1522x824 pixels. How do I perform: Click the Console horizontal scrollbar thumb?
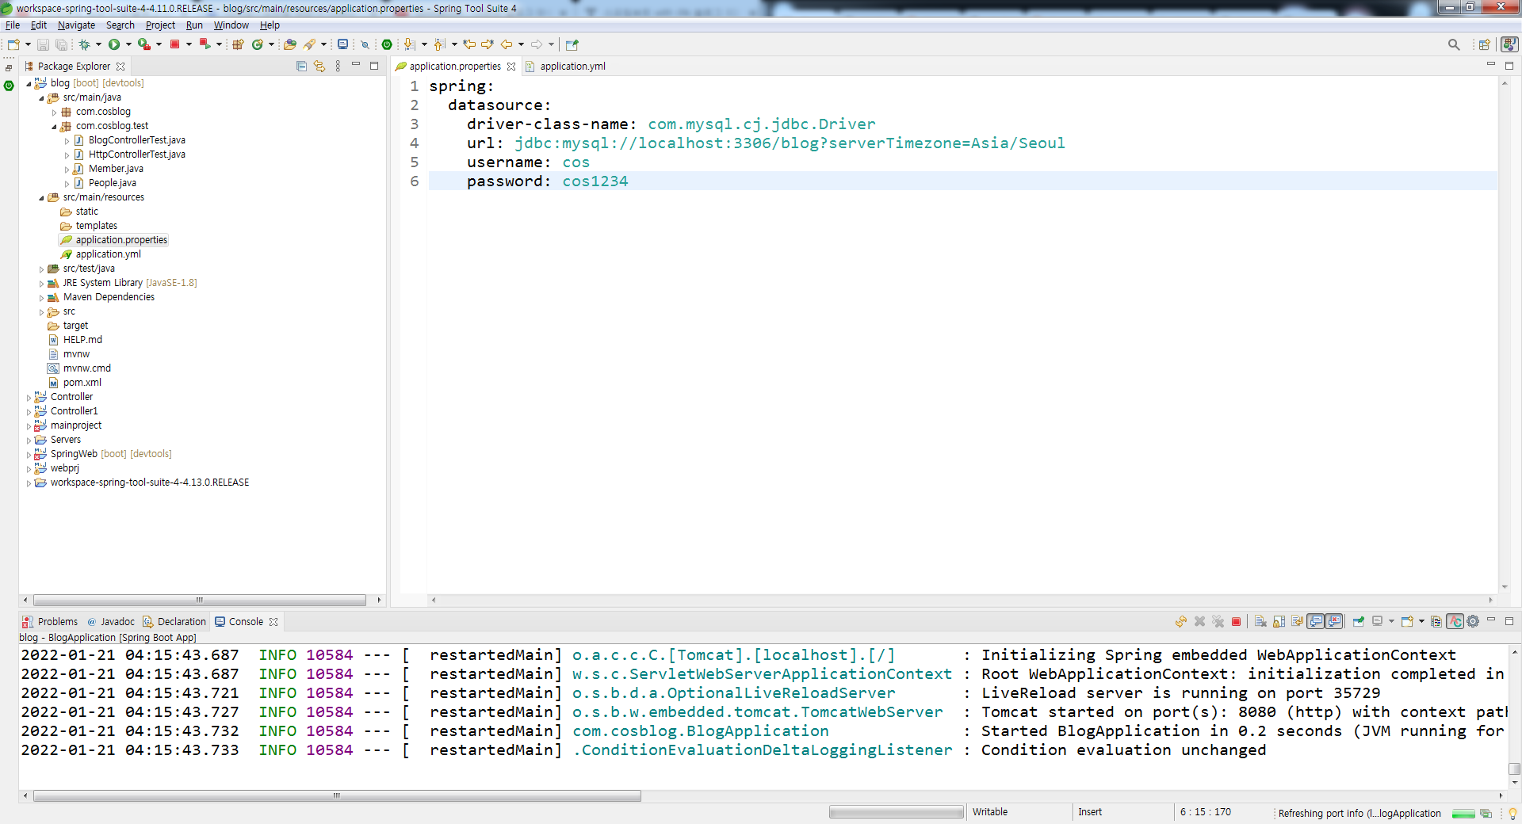(337, 795)
